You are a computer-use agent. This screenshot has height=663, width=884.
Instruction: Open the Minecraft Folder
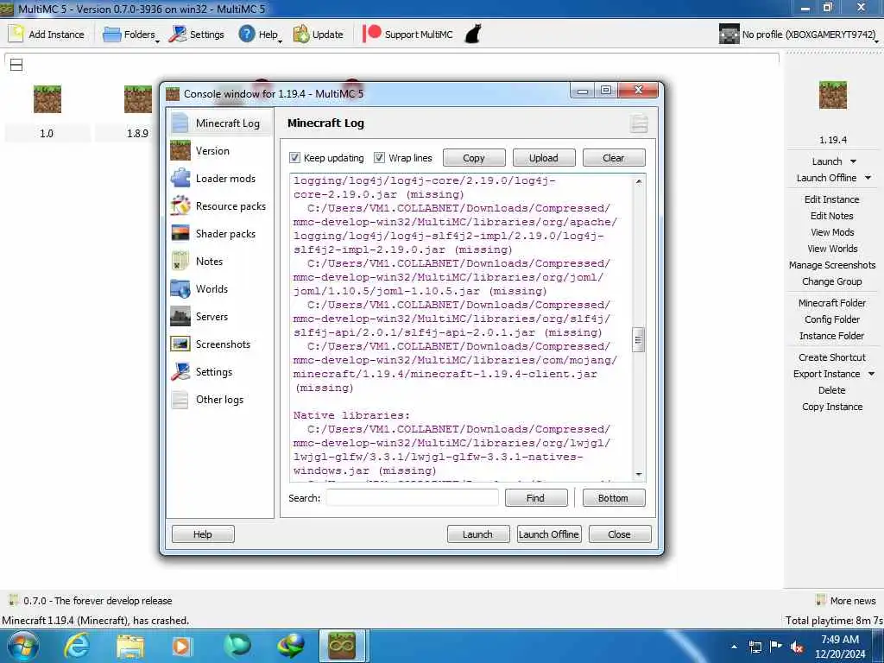(831, 303)
